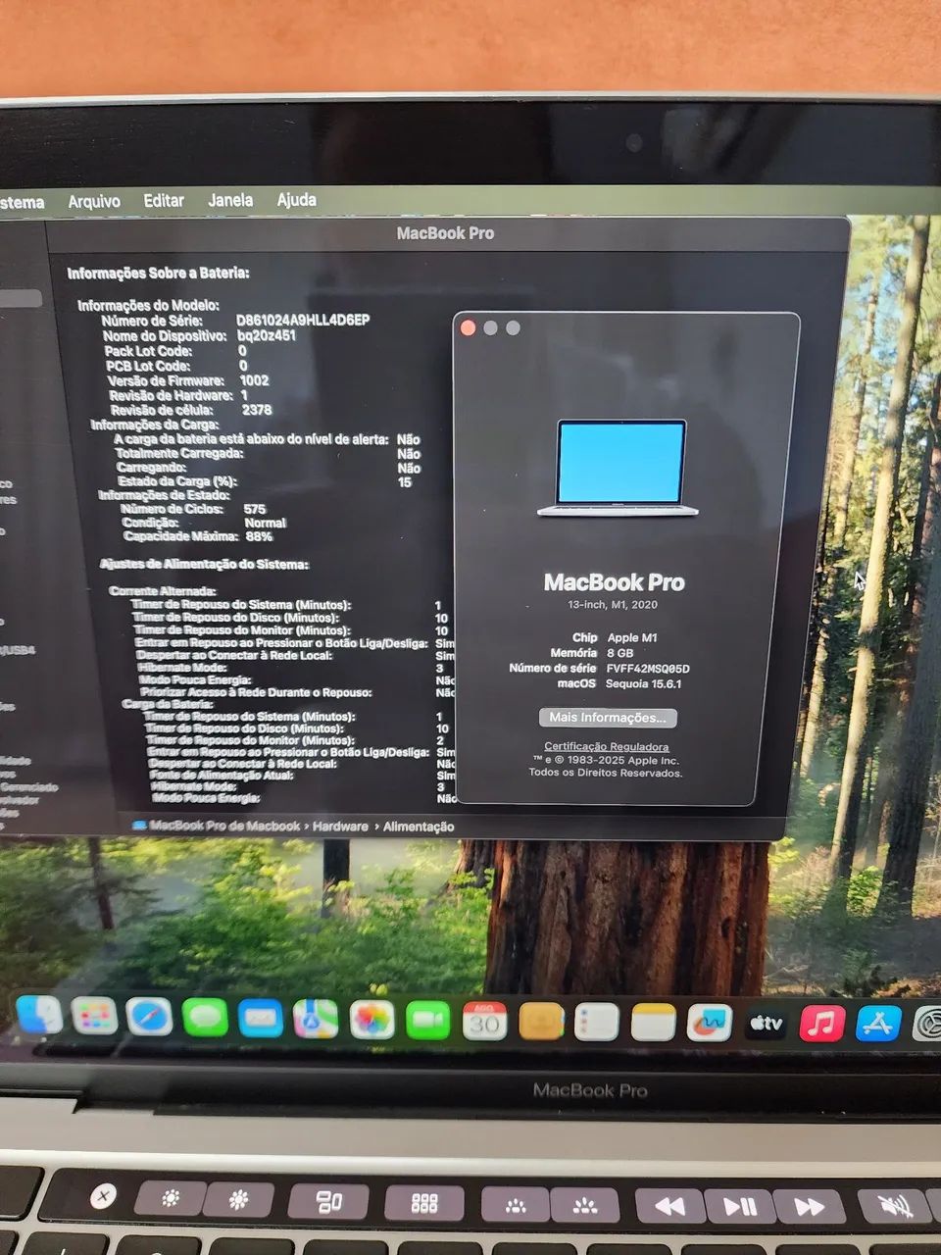Click the Memória value 8 GB

[x=619, y=653]
